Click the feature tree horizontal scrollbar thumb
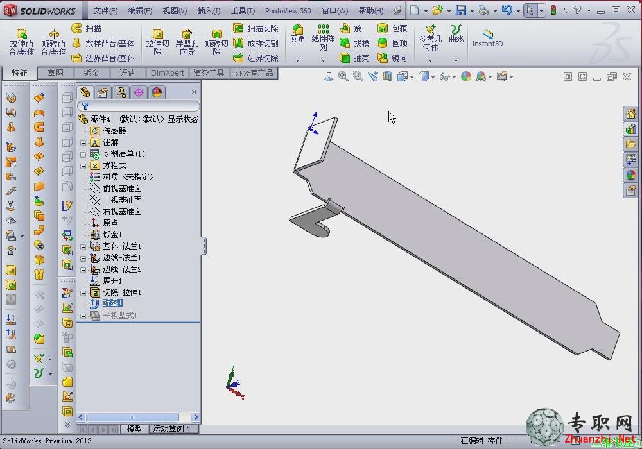This screenshot has height=449, width=642. pos(133,417)
